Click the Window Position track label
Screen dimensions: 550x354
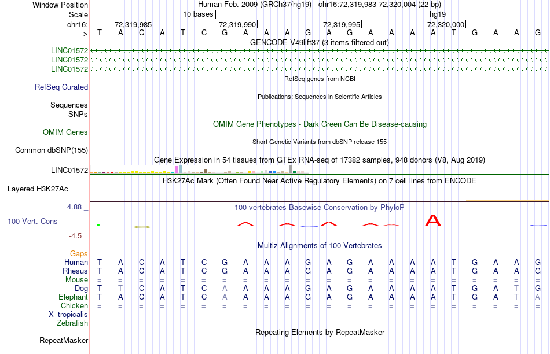coord(60,5)
